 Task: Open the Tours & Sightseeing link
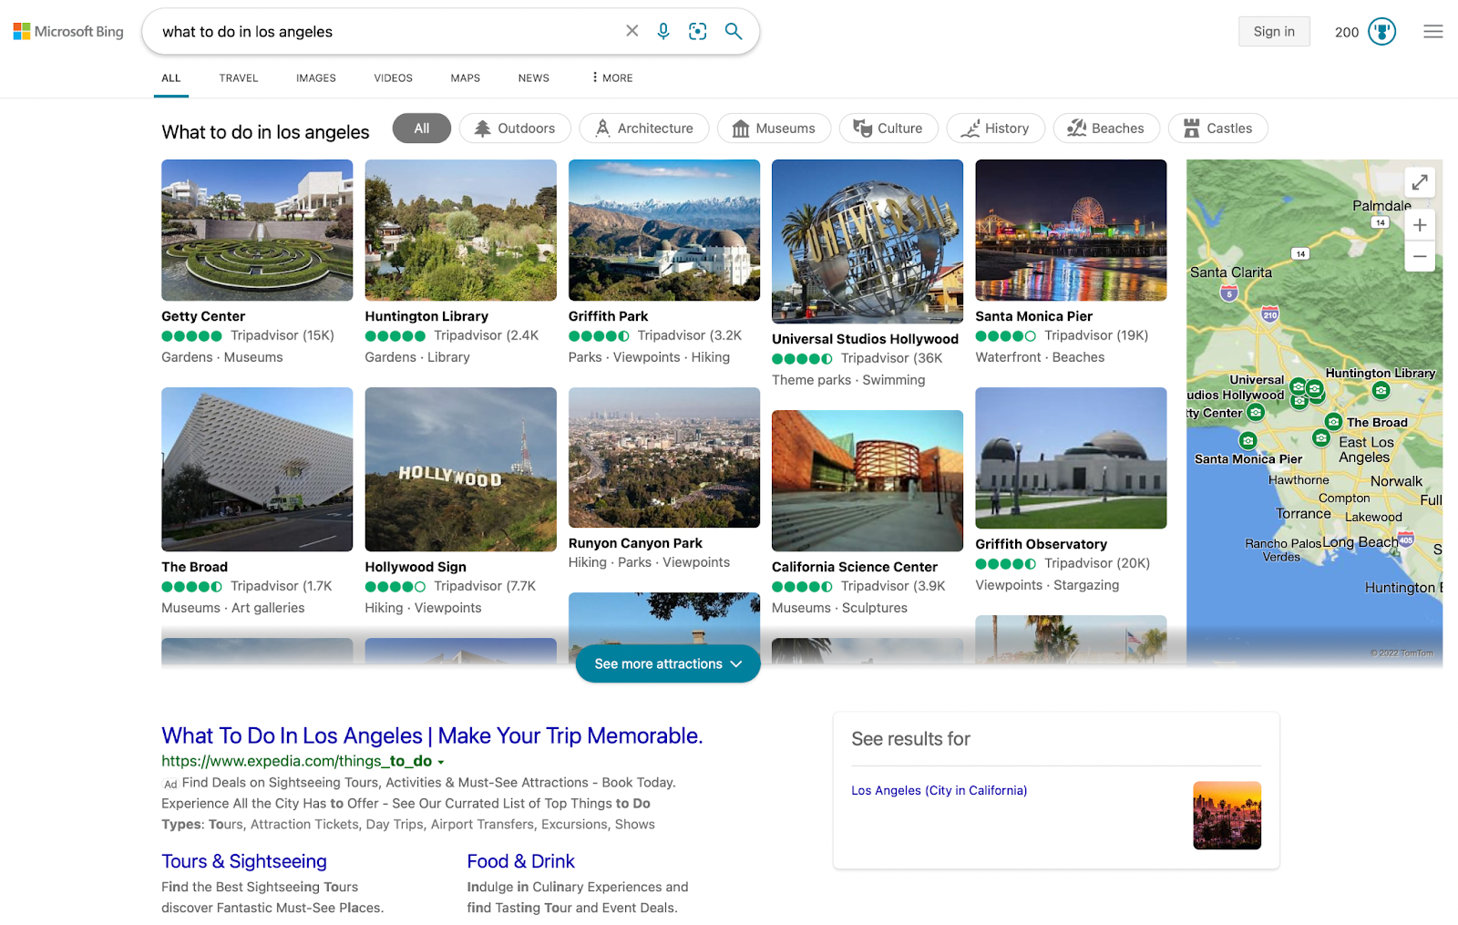coord(244,861)
